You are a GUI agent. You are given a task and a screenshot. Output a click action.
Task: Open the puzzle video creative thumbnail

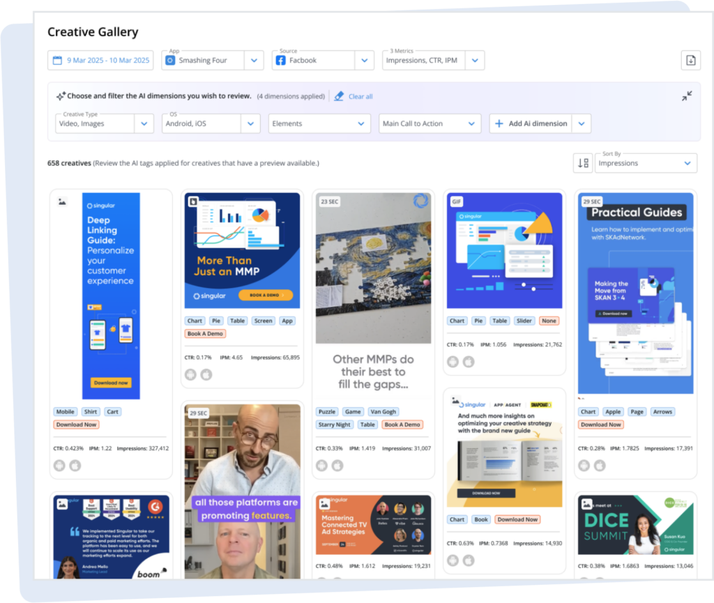point(372,268)
